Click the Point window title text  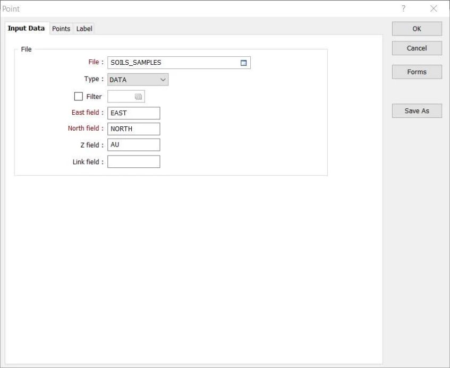[x=11, y=9]
